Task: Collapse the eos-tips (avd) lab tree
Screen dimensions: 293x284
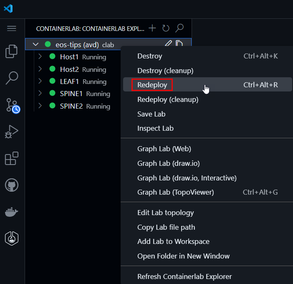Action: 35,45
